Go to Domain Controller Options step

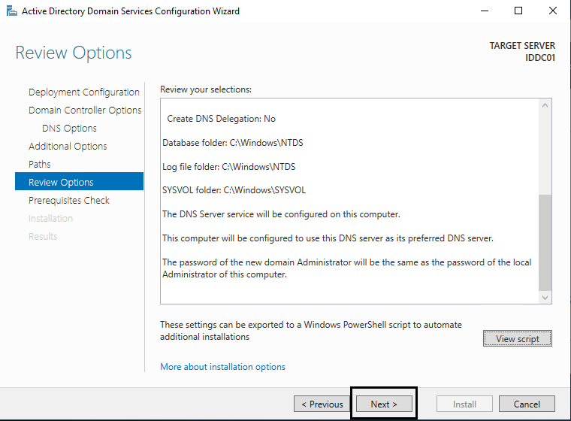(85, 110)
